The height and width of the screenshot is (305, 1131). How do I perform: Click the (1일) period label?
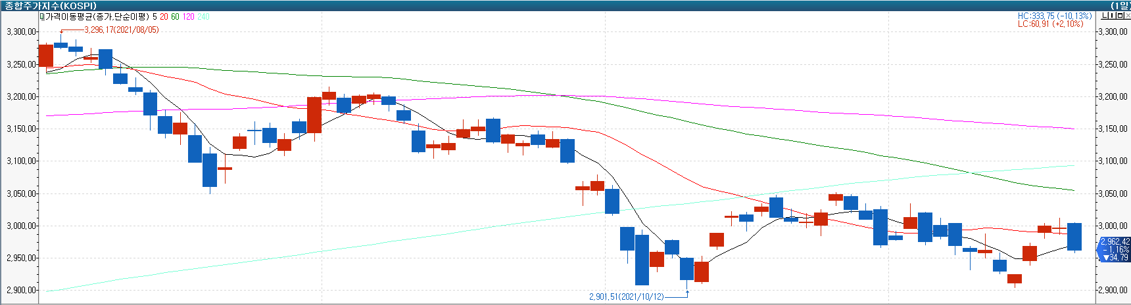click(1120, 6)
